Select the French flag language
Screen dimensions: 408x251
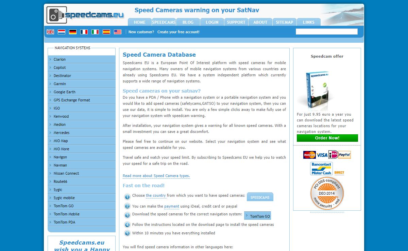[x=84, y=32]
